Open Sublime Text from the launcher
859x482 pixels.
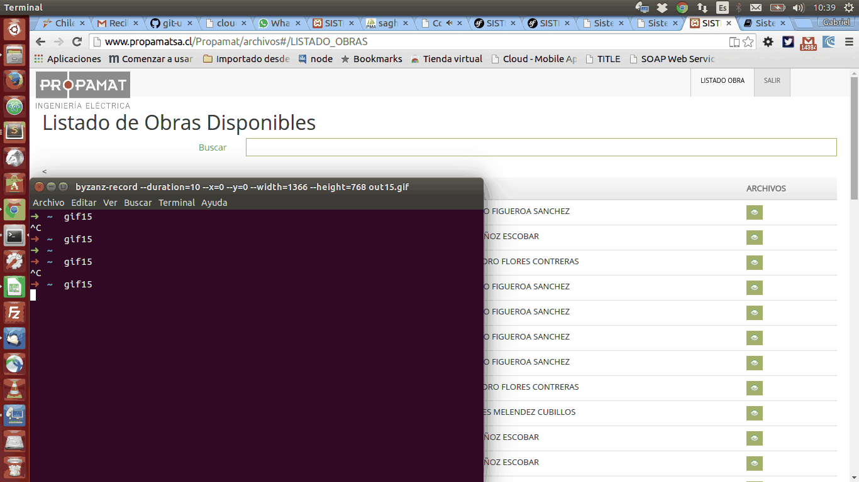[x=14, y=131]
